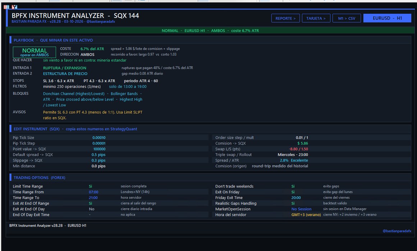Click the Don't trade weekends Si value
The image size is (417, 251).
pos(293,186)
